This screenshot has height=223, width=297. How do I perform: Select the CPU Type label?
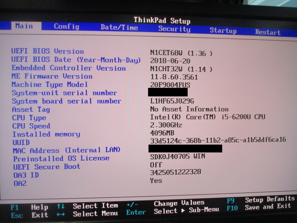29,118
